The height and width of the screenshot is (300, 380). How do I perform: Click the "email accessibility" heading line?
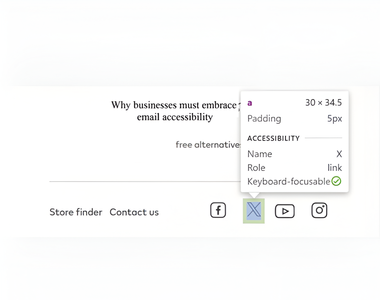[x=175, y=117]
